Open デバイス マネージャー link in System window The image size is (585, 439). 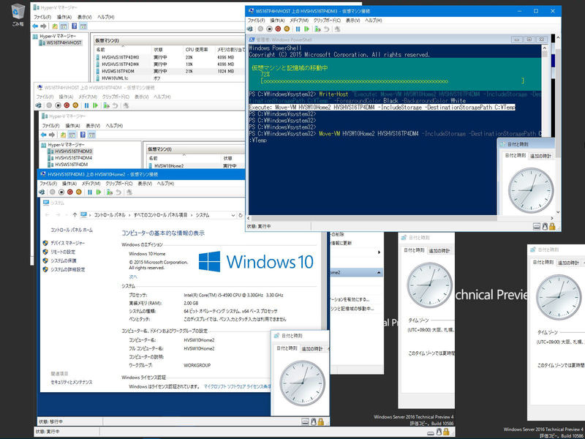(x=67, y=243)
